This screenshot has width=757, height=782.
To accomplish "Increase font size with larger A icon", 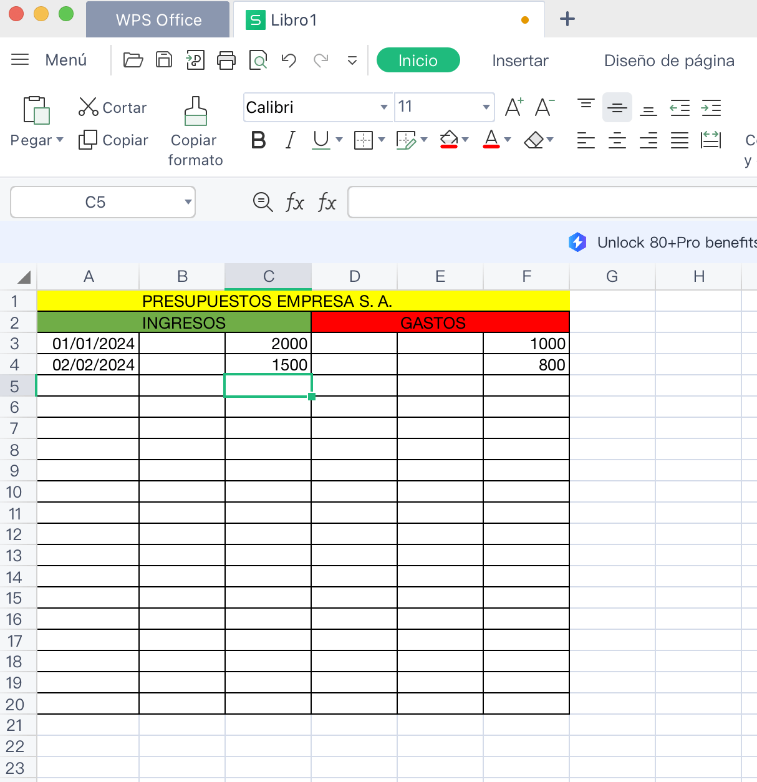I will click(514, 107).
